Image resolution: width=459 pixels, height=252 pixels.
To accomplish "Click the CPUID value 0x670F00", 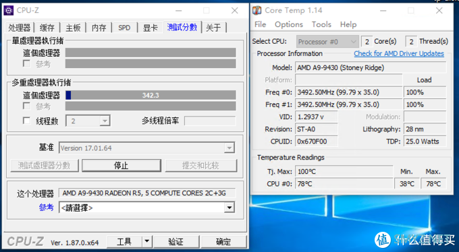I will coord(316,141).
